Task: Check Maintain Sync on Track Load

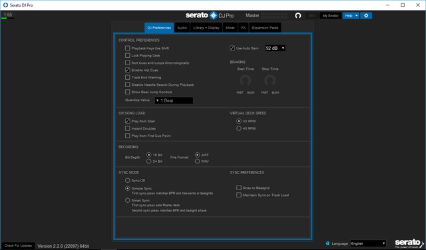Action: [x=239, y=195]
